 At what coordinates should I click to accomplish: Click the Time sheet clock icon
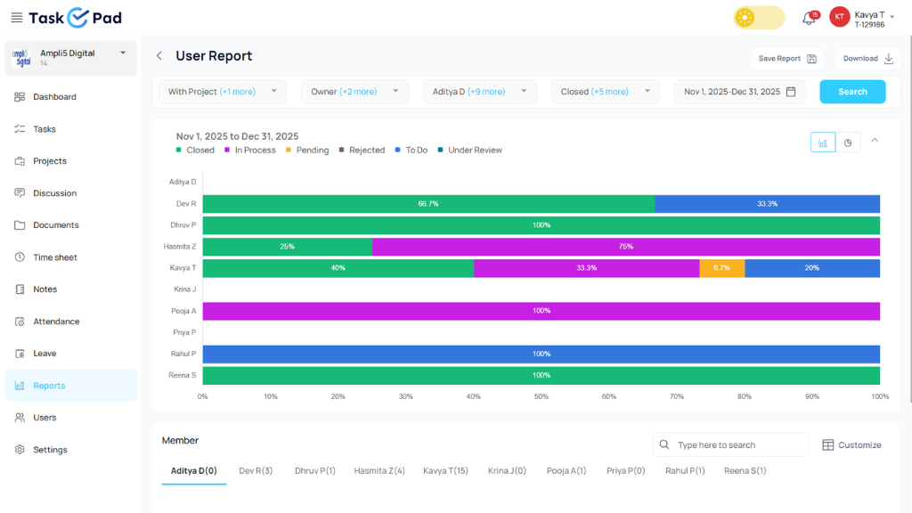pyautogui.click(x=20, y=257)
